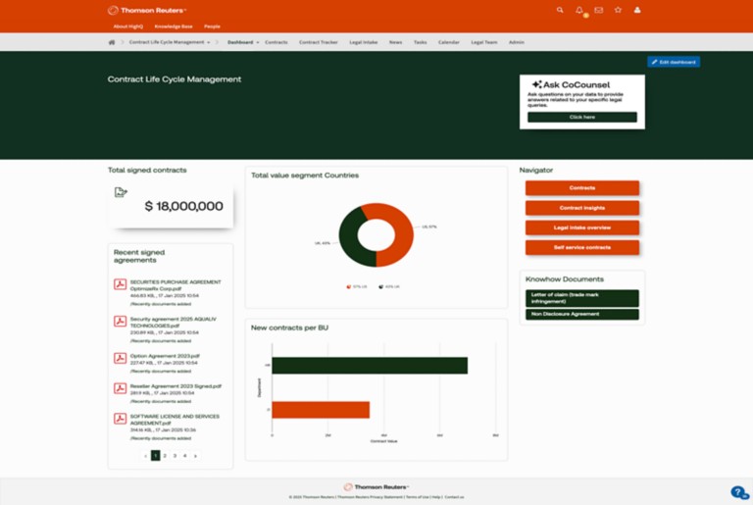Switch to the Legal Intake tab
753x505 pixels.
[364, 42]
